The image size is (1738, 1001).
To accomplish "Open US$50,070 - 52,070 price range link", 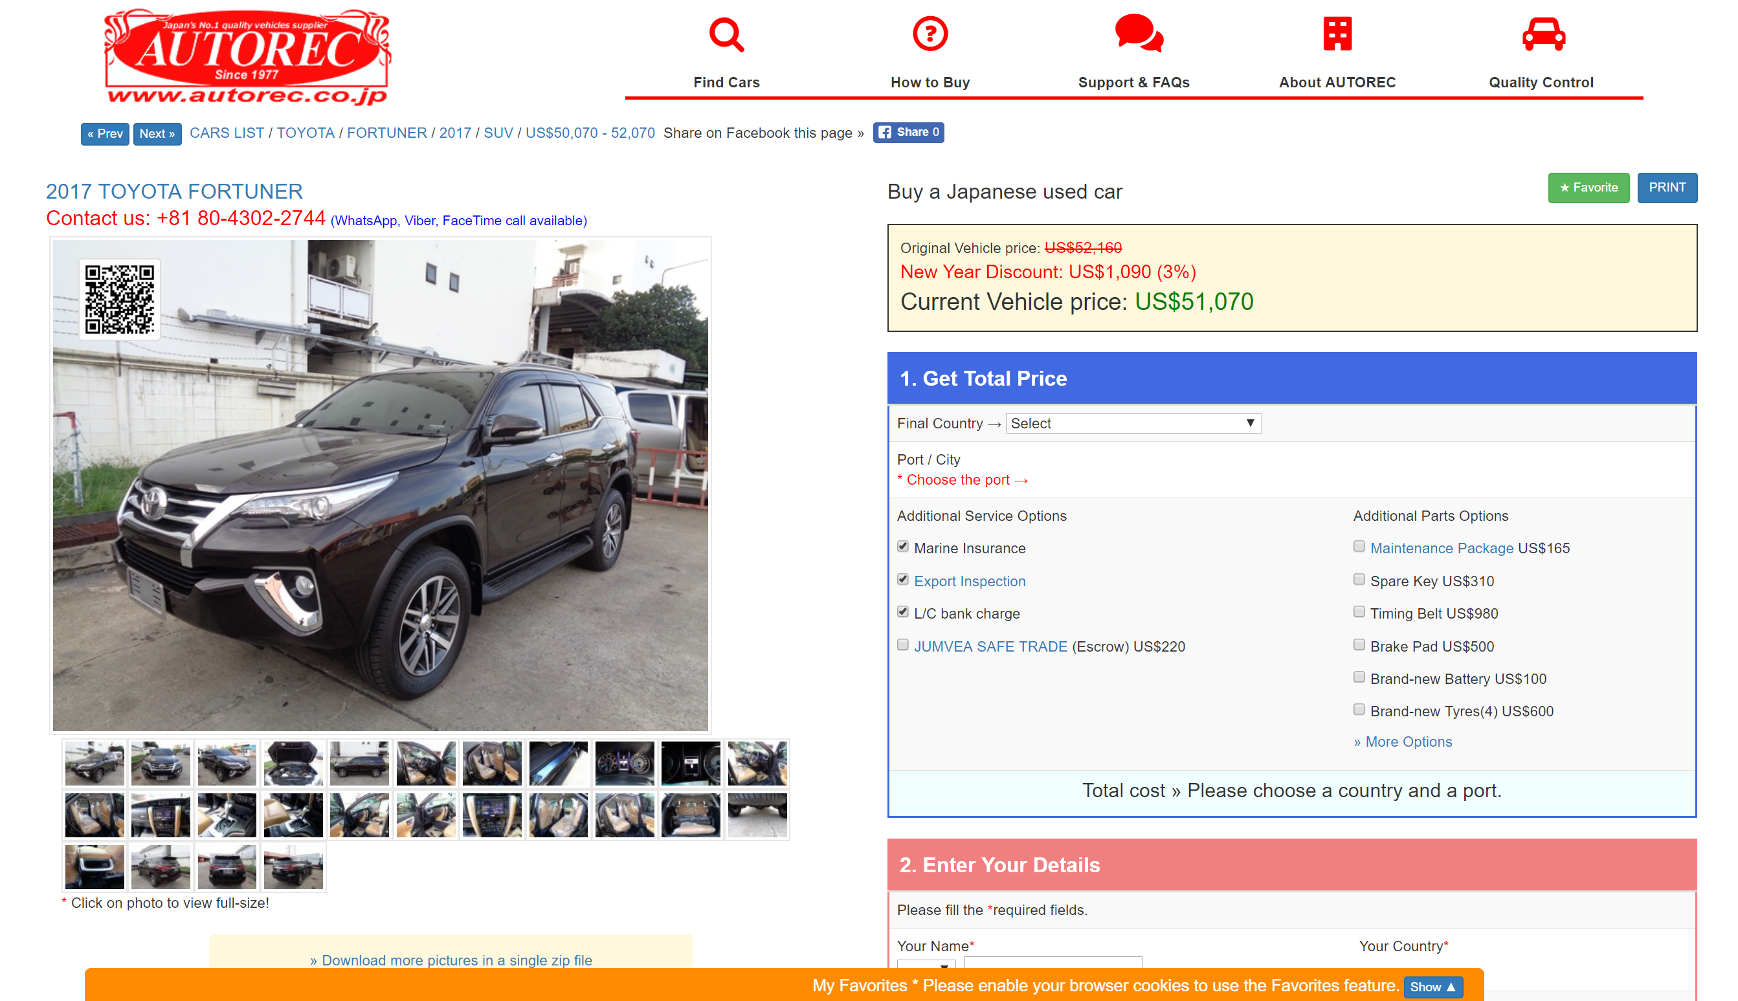I will [590, 133].
